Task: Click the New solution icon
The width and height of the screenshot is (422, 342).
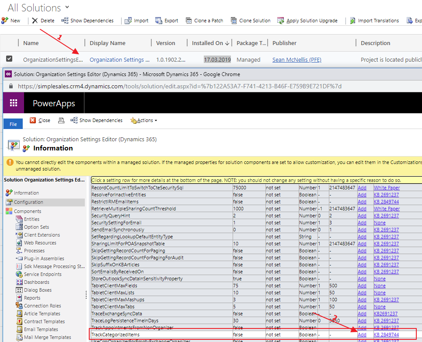Action: 5,21
